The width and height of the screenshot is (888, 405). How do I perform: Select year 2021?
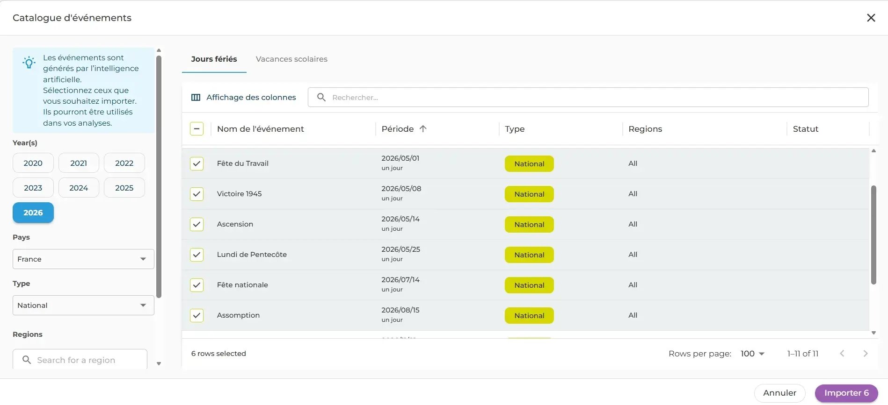pos(79,163)
